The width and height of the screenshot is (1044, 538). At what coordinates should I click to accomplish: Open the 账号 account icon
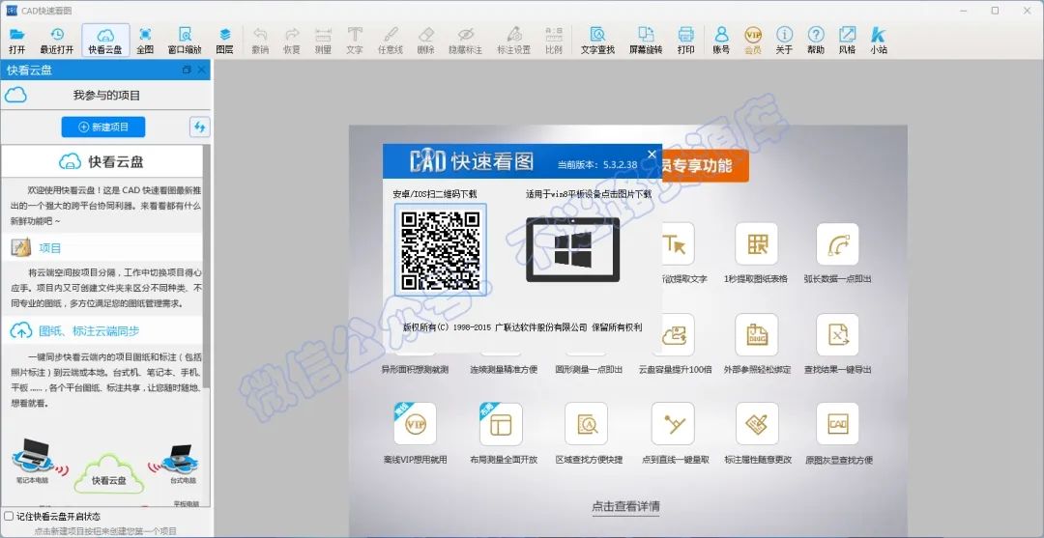[x=721, y=41]
